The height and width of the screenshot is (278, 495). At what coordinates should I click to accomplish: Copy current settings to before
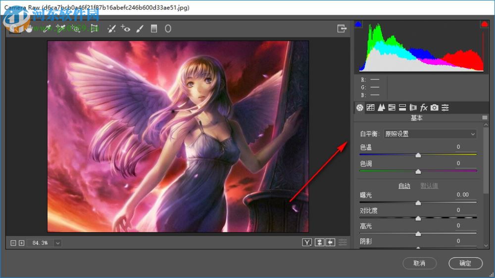point(330,242)
